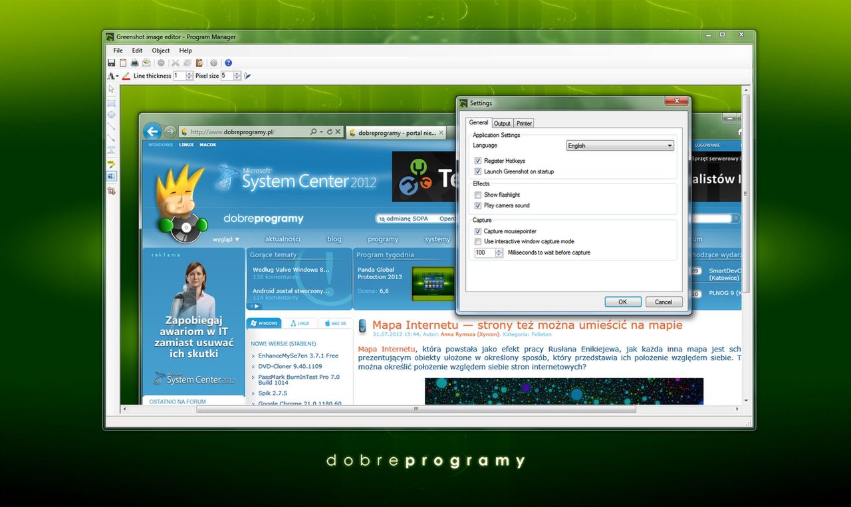Select the Selection (cursor) tool
The width and height of the screenshot is (851, 507).
tap(111, 89)
